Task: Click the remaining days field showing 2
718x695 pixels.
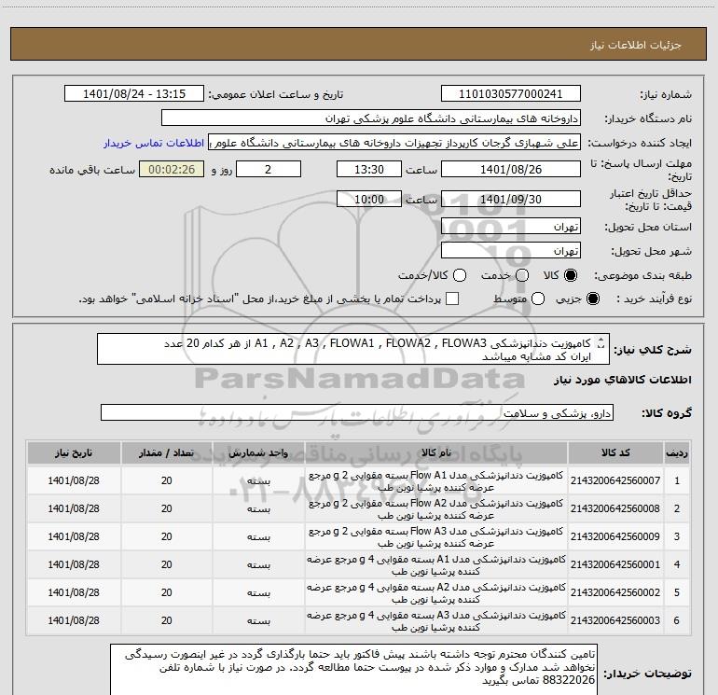Action: [x=269, y=170]
